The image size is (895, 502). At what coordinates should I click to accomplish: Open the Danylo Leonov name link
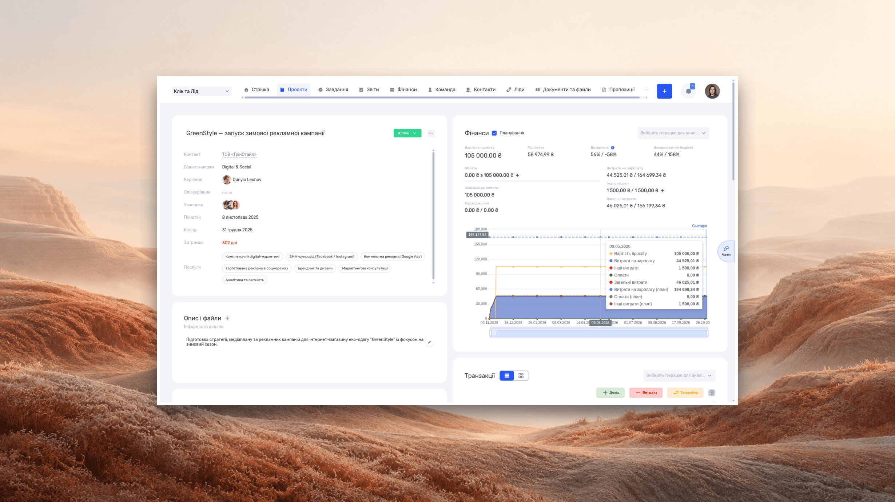pyautogui.click(x=247, y=180)
